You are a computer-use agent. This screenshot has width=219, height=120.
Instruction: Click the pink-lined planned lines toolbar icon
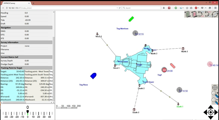pos(194,14)
